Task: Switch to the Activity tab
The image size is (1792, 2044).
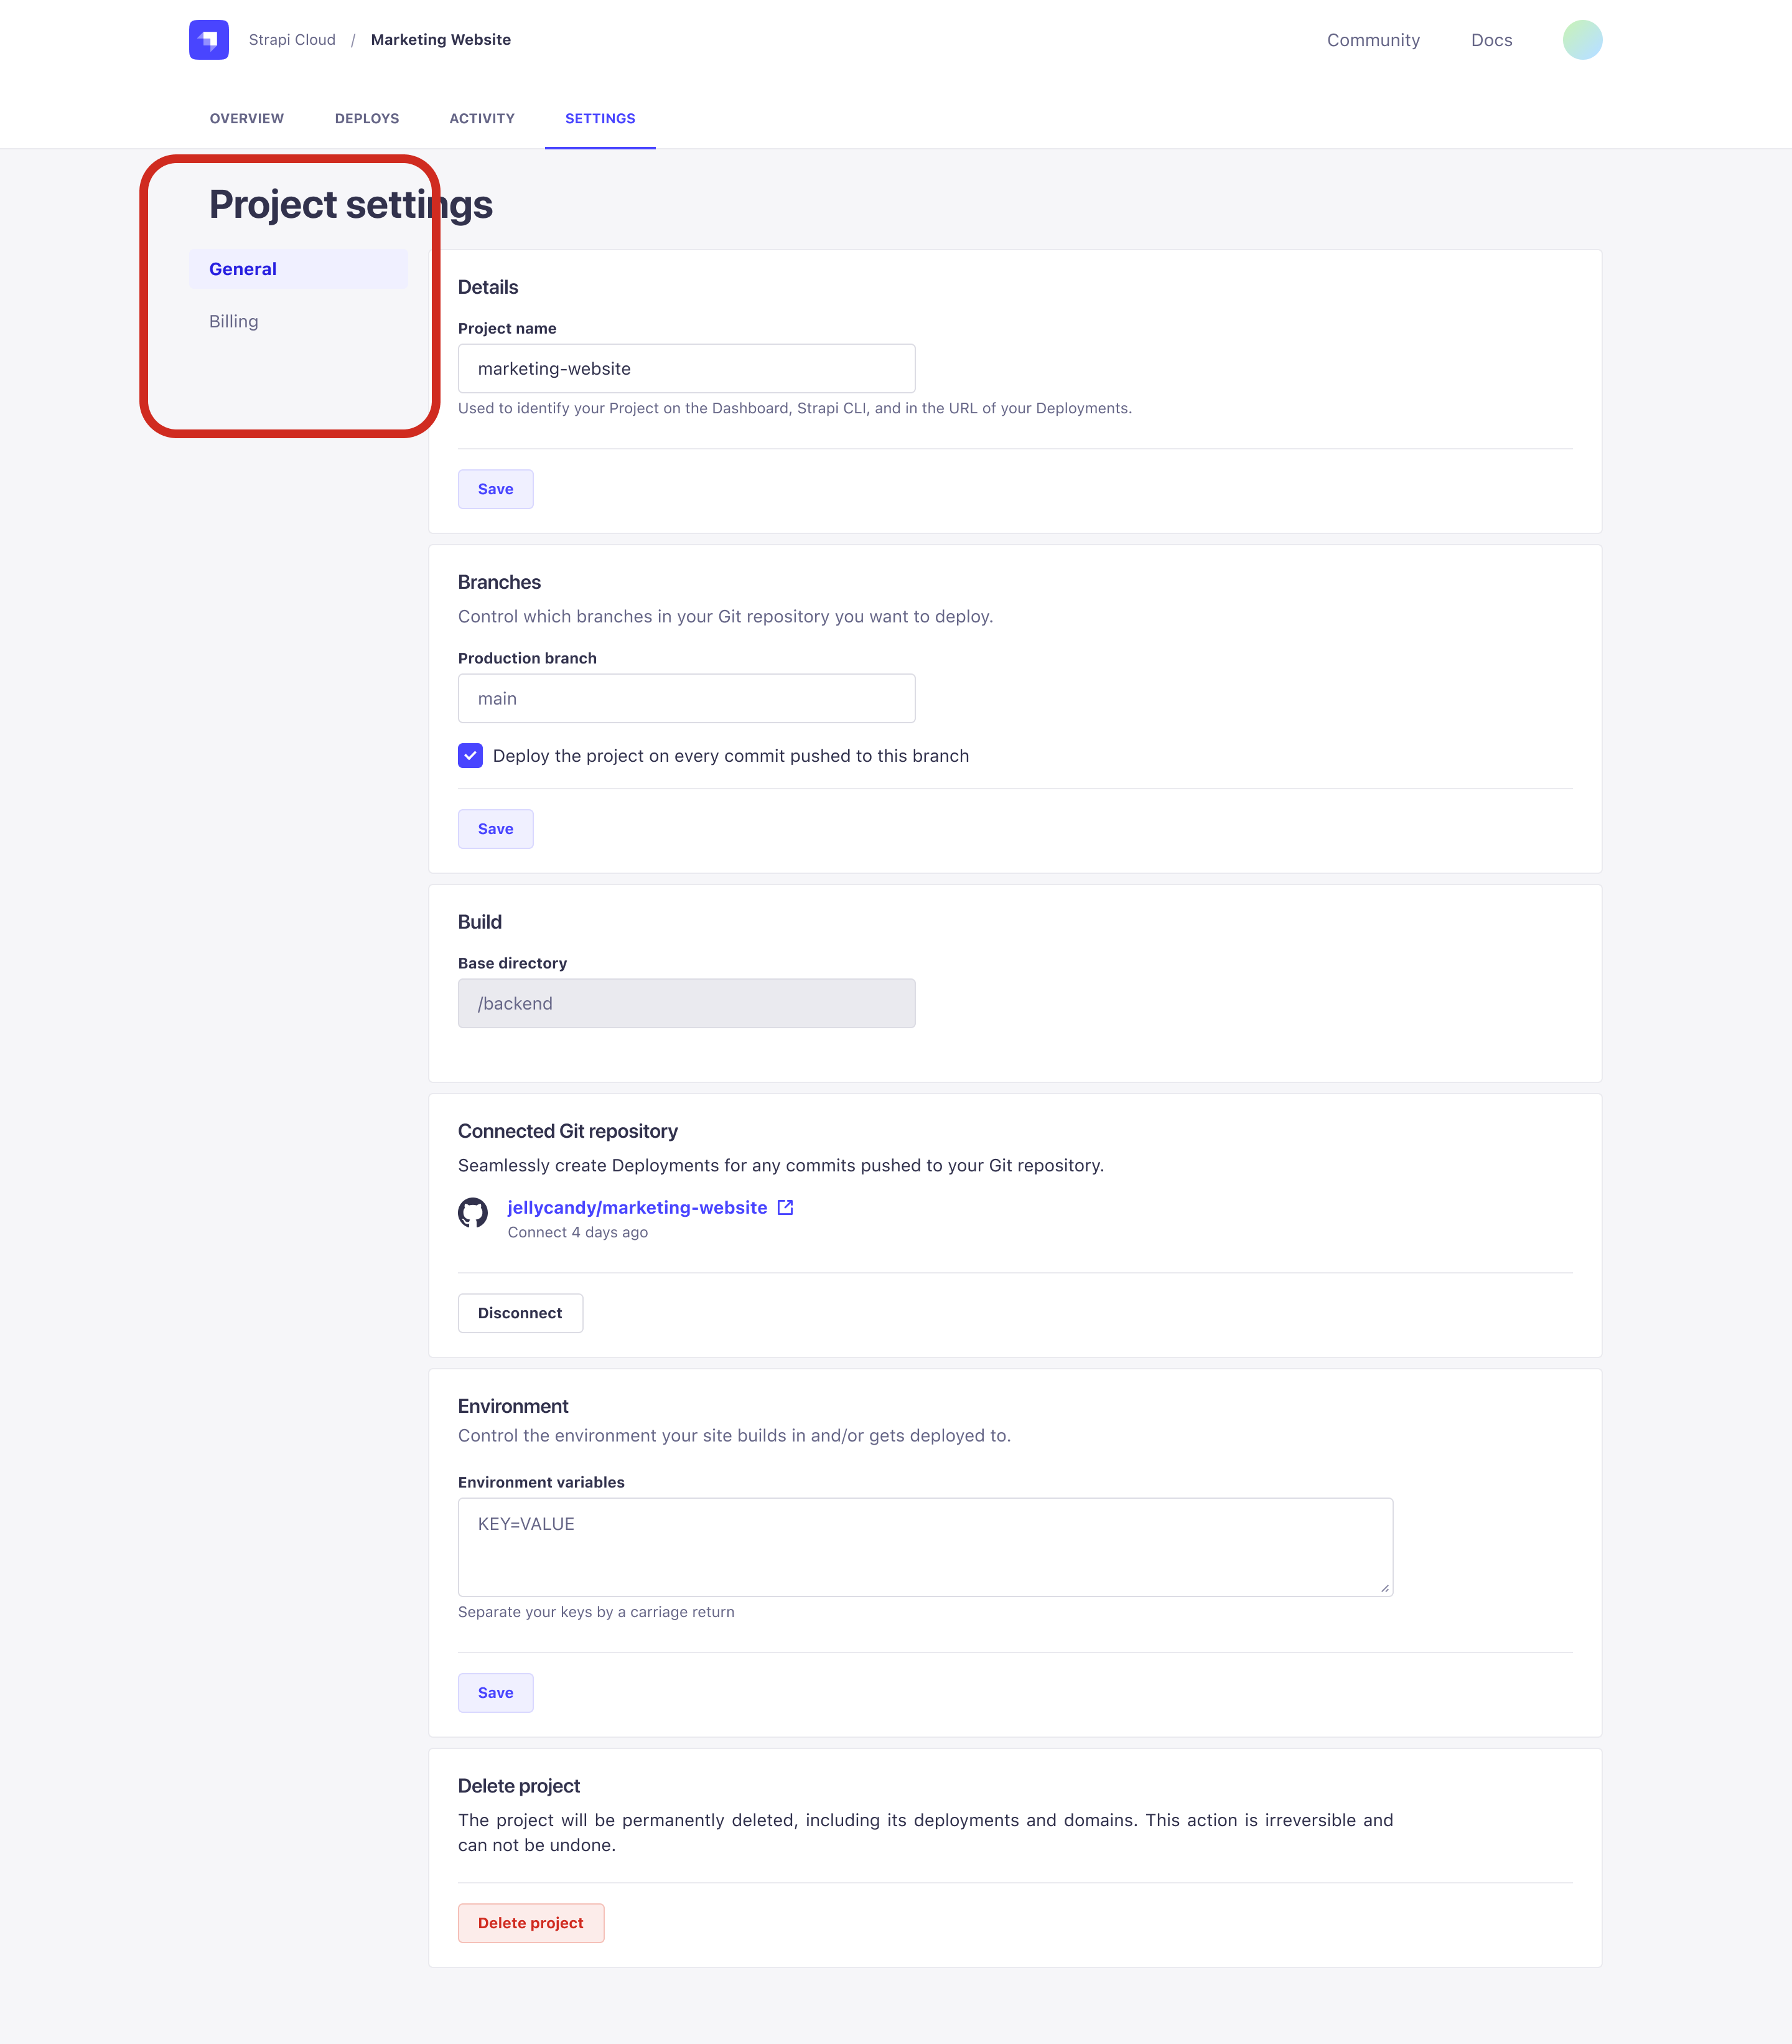Action: tap(482, 118)
